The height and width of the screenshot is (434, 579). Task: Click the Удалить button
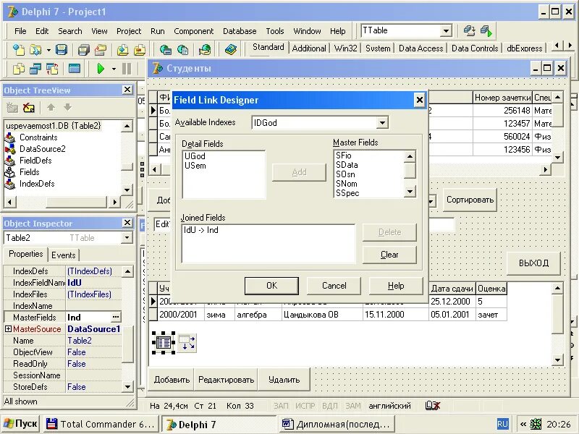284,380
